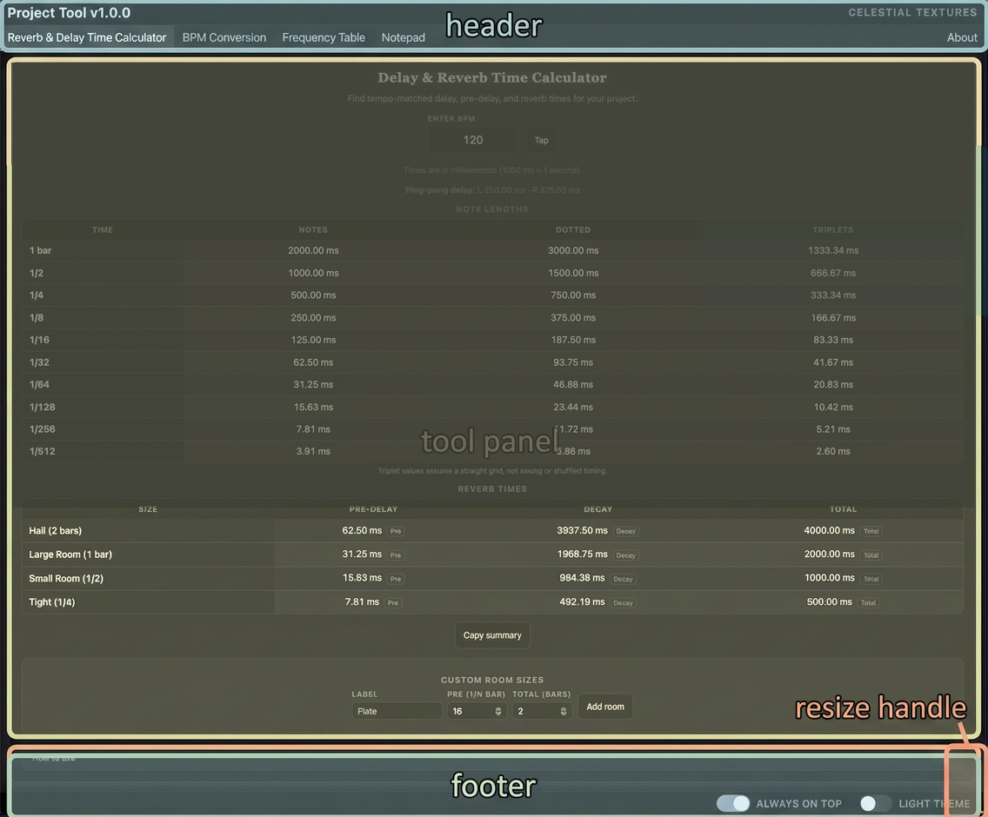Click the 166.67 ms triplet cell
The width and height of the screenshot is (988, 817).
coord(833,317)
